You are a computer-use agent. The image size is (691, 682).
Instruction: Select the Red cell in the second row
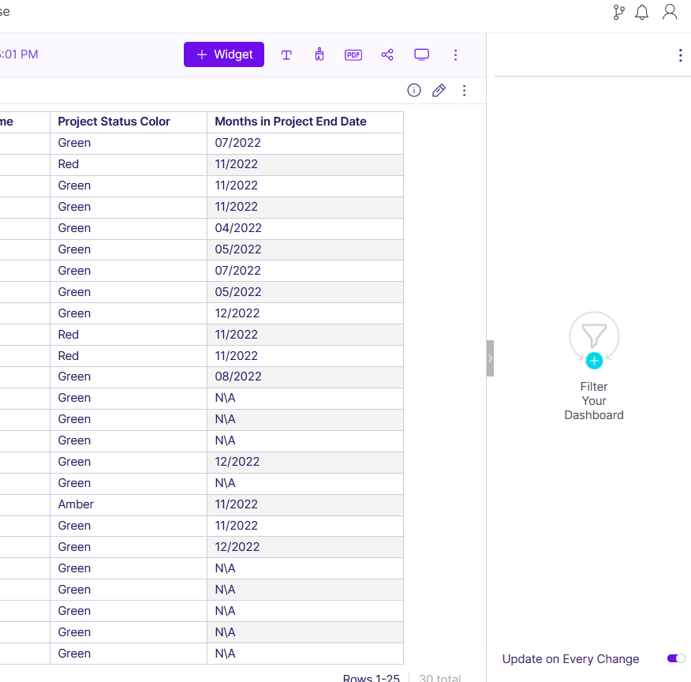pos(129,164)
